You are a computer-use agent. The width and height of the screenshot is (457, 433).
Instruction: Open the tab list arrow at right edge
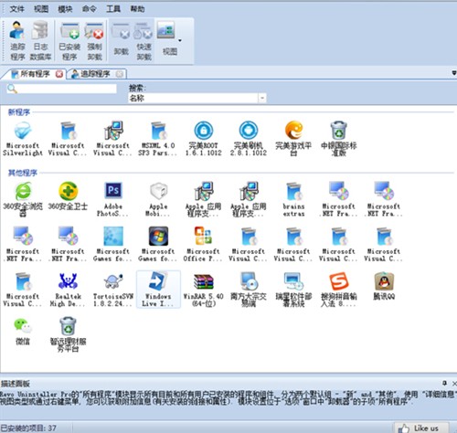click(454, 73)
